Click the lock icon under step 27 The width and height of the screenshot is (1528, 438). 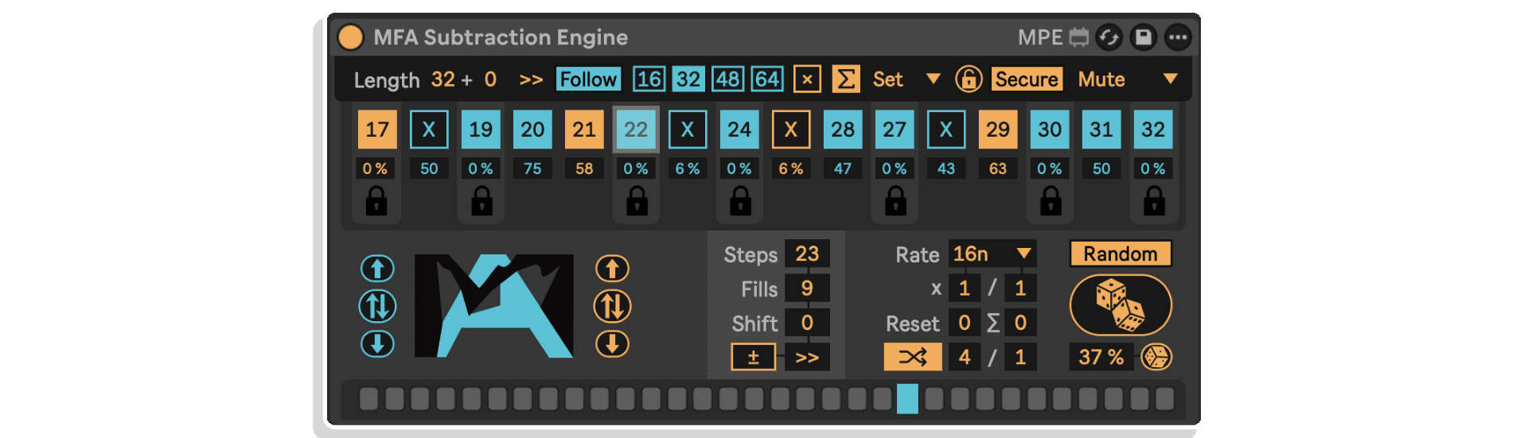click(895, 201)
